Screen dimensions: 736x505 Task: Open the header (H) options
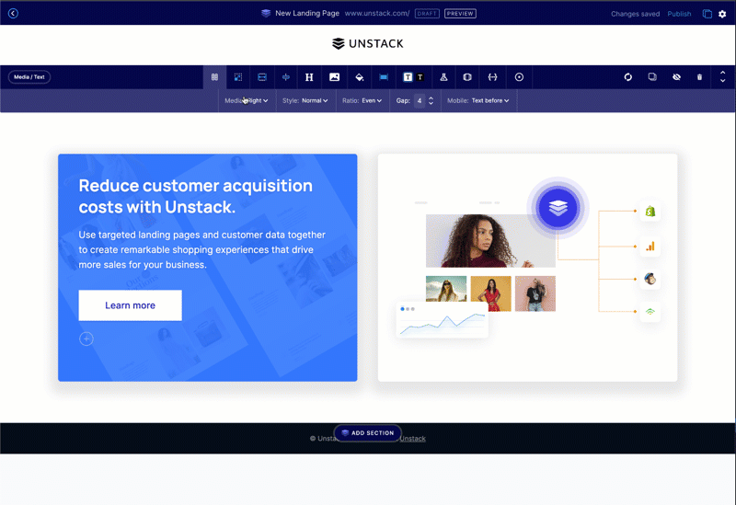tap(309, 77)
